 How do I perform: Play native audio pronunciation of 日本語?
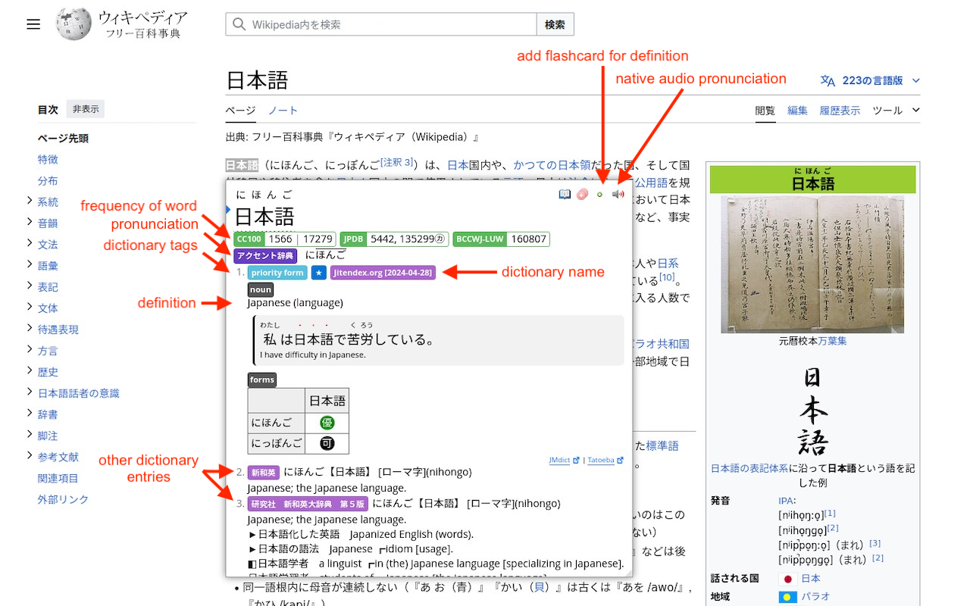pos(617,194)
